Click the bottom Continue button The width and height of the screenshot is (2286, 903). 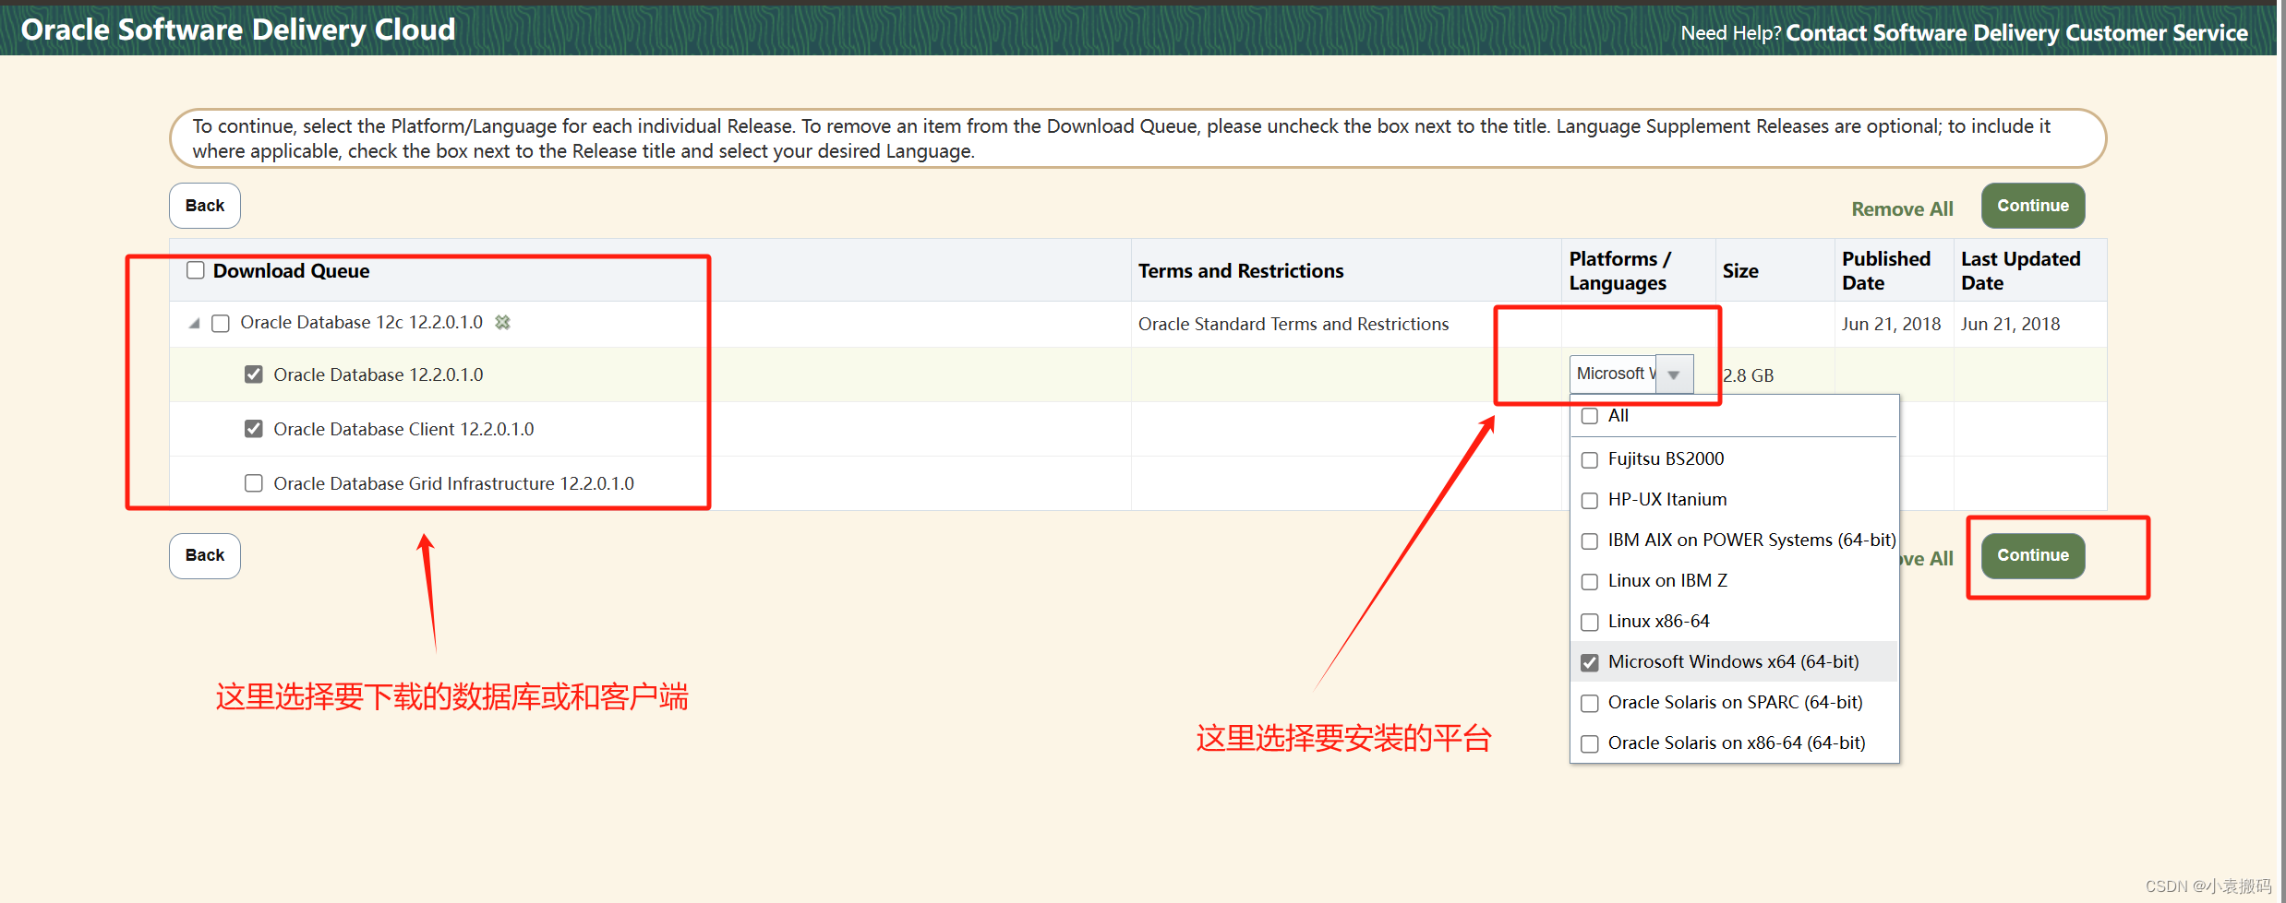click(2033, 555)
